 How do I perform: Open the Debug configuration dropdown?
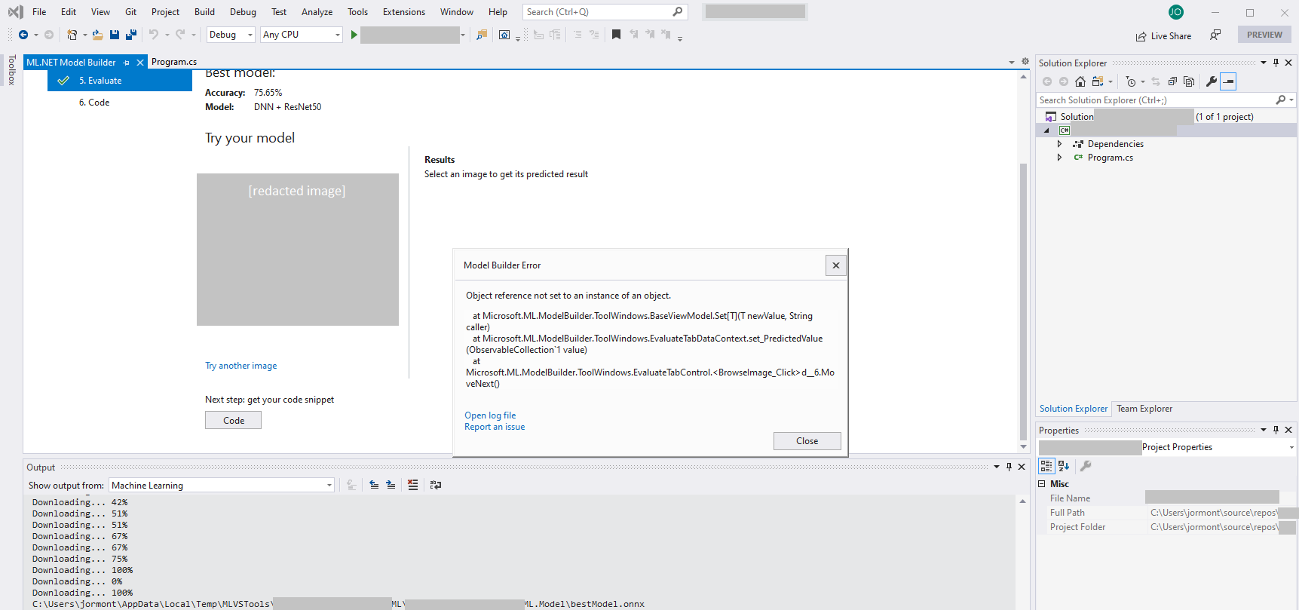pos(231,35)
